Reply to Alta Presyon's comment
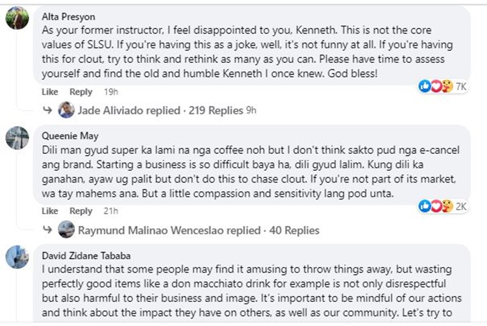This screenshot has width=487, height=326. click(x=81, y=92)
